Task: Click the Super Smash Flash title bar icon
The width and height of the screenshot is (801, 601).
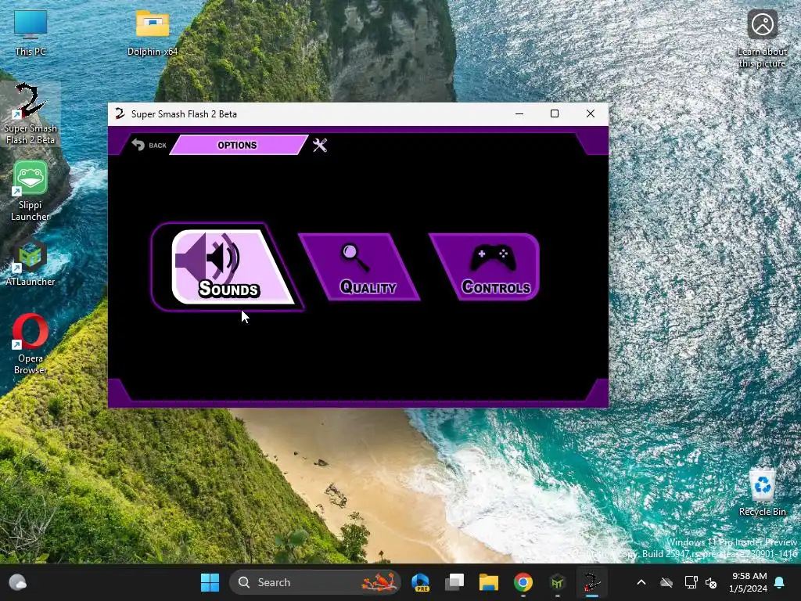Action: click(x=120, y=113)
